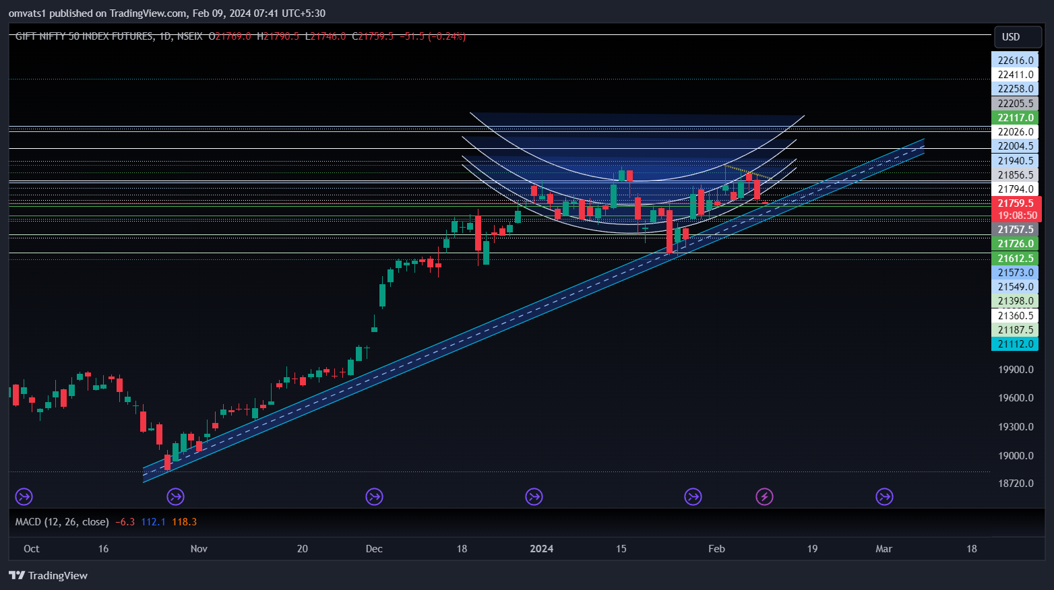The width and height of the screenshot is (1054, 590).
Task: Click the close value C21759.5 in header
Action: tap(373, 36)
